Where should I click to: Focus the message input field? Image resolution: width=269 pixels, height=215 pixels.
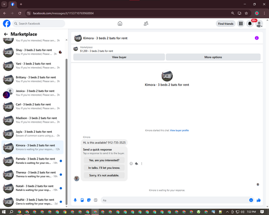click(175, 200)
